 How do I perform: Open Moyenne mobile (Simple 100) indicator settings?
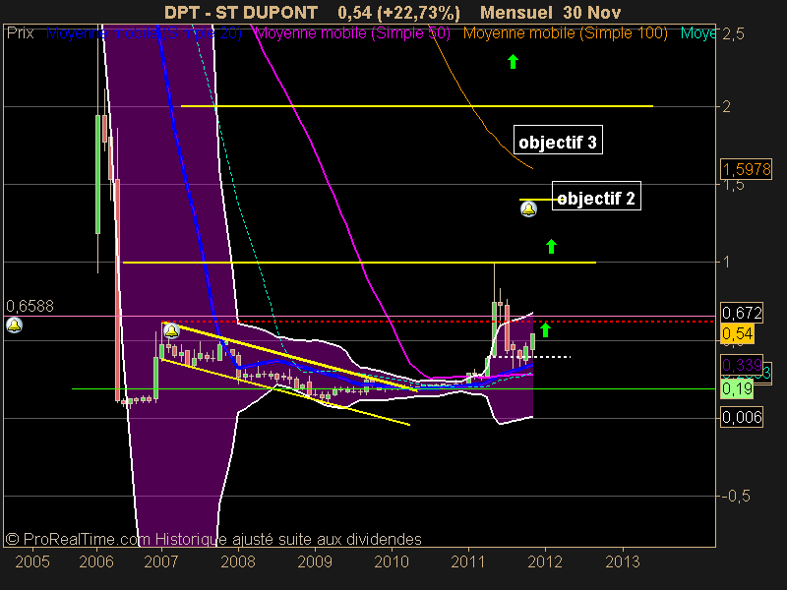[x=565, y=33]
